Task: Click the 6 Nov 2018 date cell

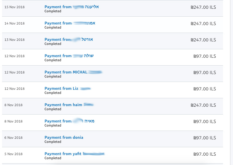Action: point(13,138)
